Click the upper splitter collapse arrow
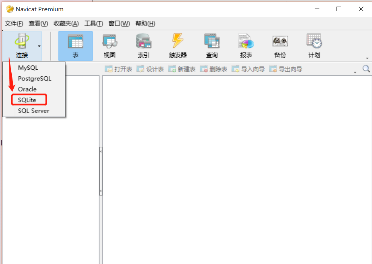The height and width of the screenshot is (264, 372). 101,151
